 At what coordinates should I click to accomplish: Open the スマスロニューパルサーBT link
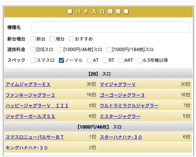(x=35, y=137)
